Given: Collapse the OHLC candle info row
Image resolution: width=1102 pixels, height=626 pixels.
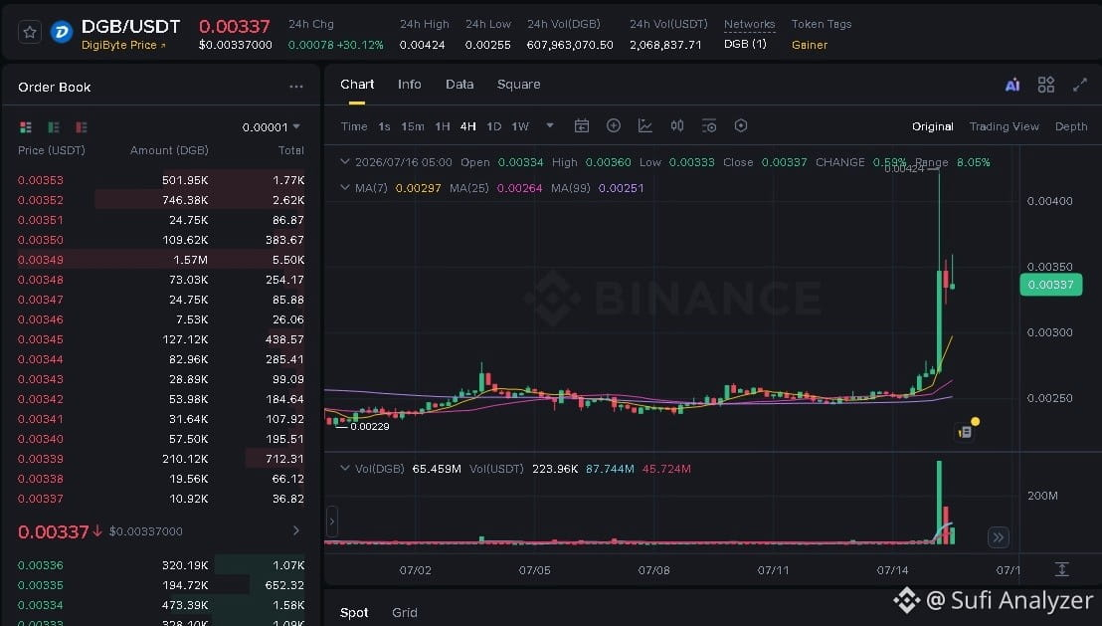Looking at the screenshot, I should click(x=344, y=162).
